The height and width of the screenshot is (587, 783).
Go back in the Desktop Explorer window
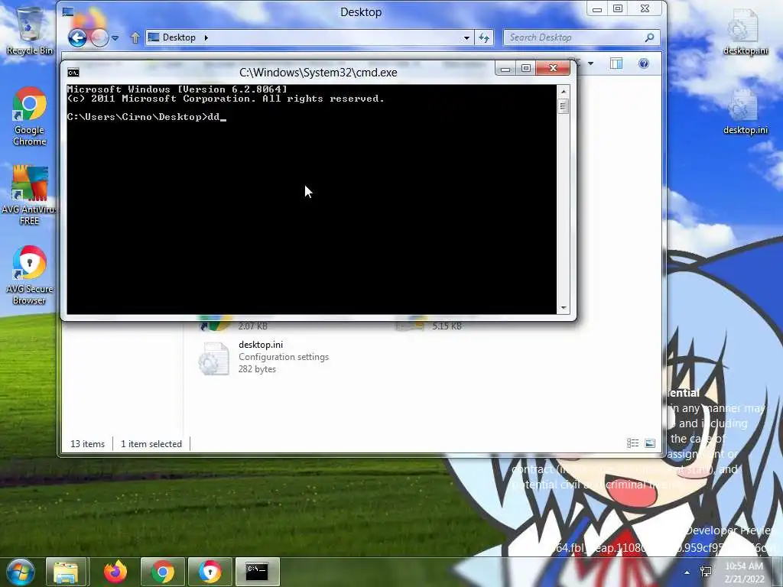[x=77, y=38]
